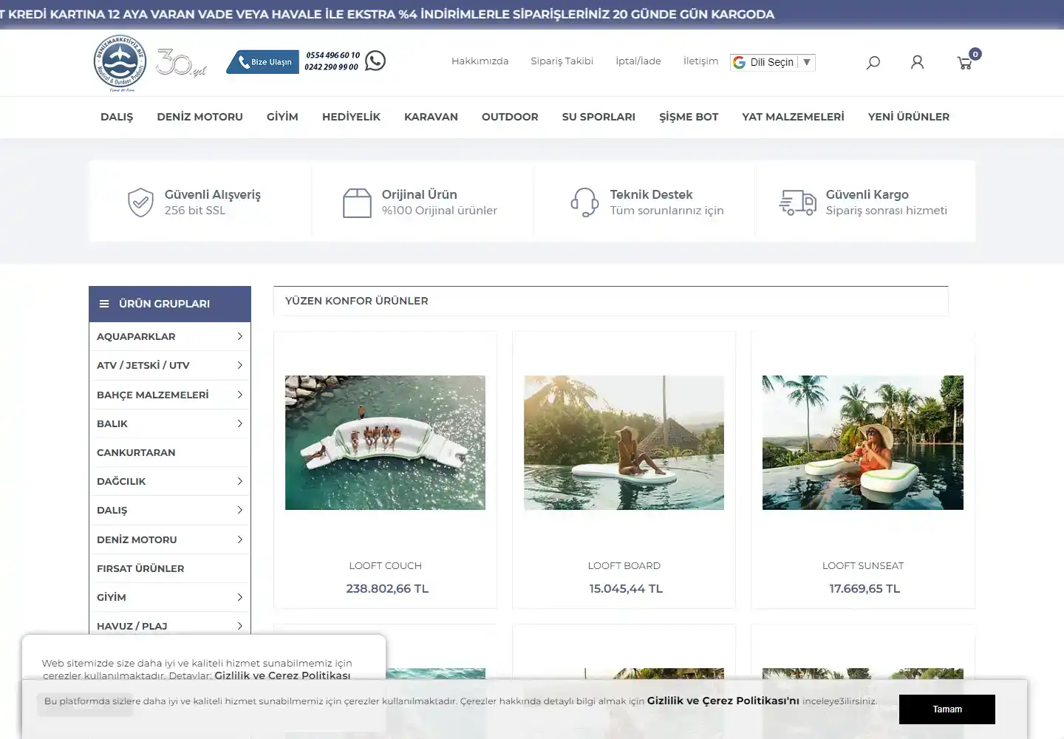Open the İletişim link
Screen dimensions: 1064x739
tap(700, 61)
